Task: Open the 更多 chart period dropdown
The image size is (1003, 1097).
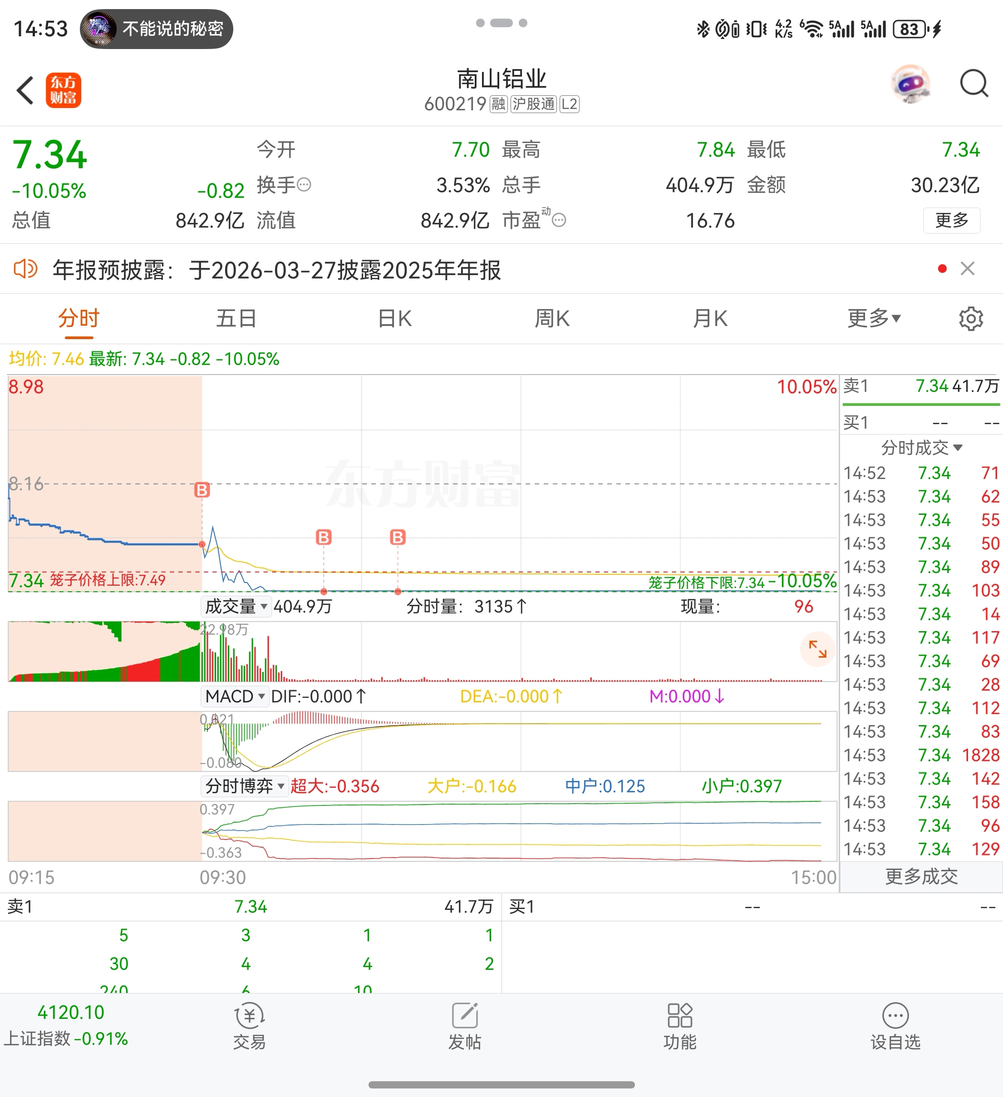Action: (x=874, y=318)
